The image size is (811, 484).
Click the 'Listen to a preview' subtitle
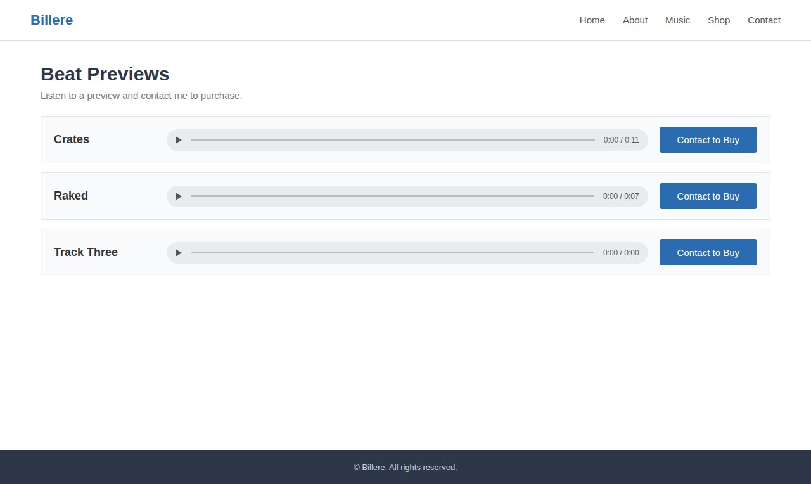(x=141, y=96)
